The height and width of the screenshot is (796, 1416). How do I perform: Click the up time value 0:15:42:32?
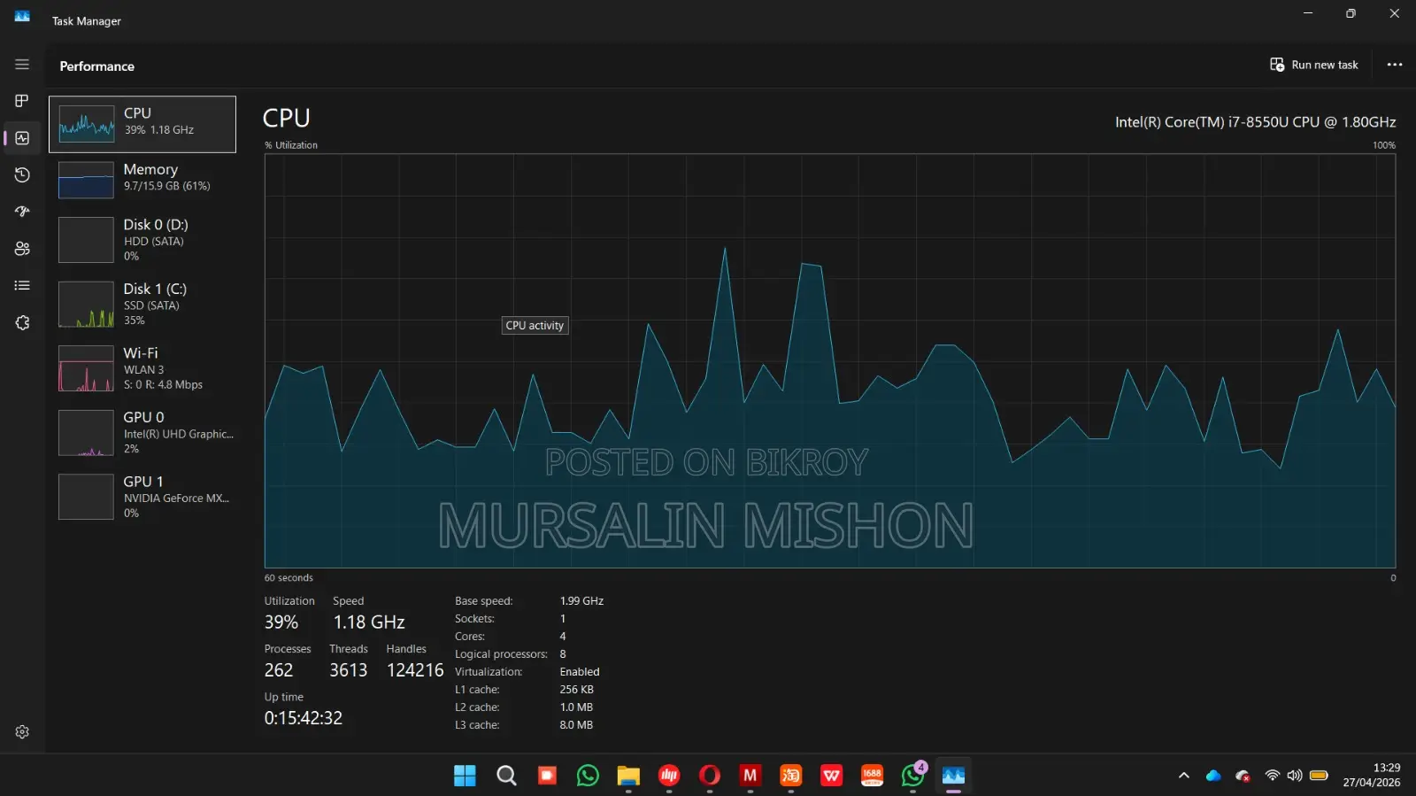pyautogui.click(x=304, y=718)
